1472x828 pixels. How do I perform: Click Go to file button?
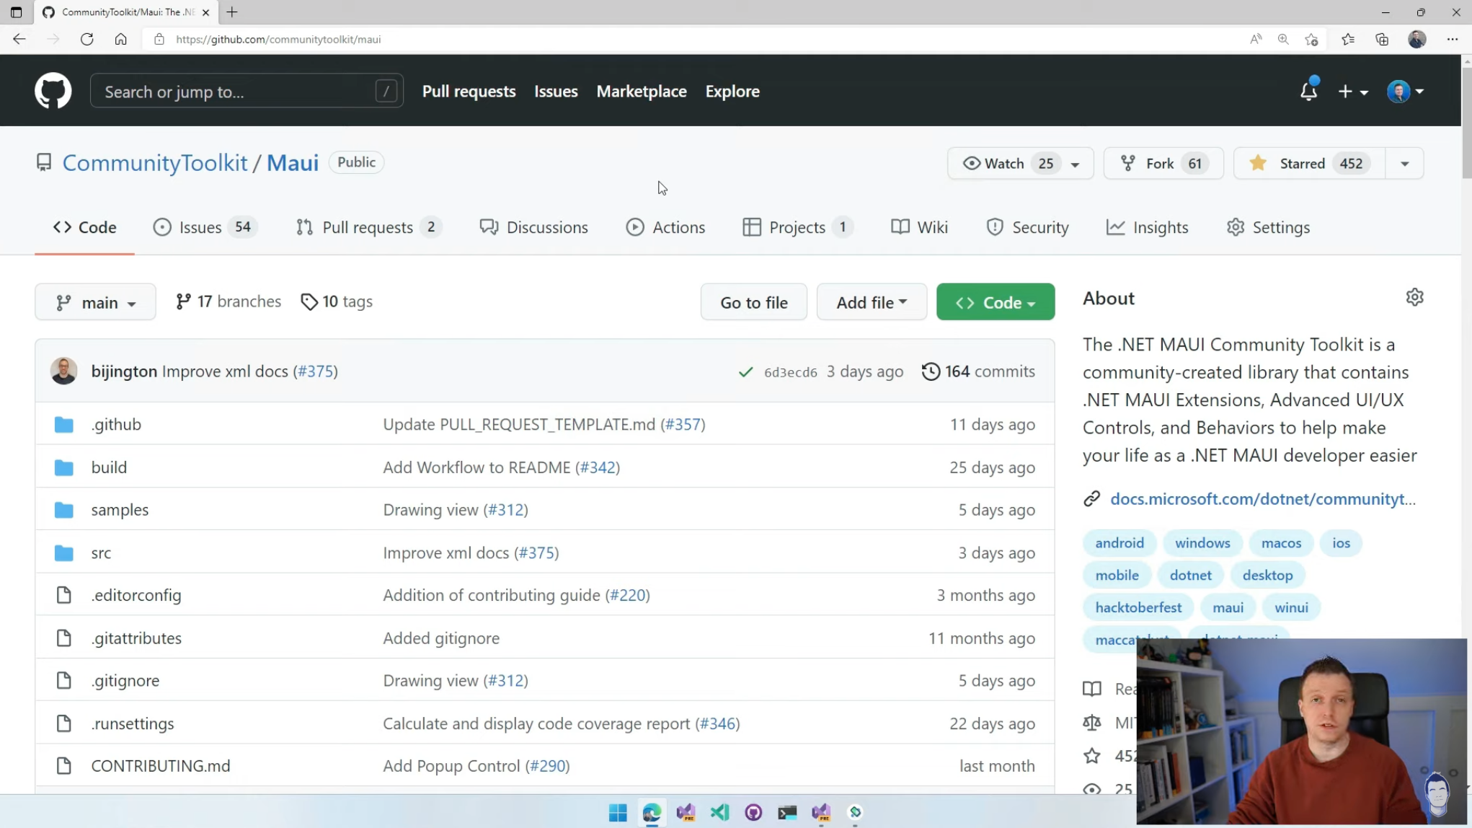click(x=753, y=302)
